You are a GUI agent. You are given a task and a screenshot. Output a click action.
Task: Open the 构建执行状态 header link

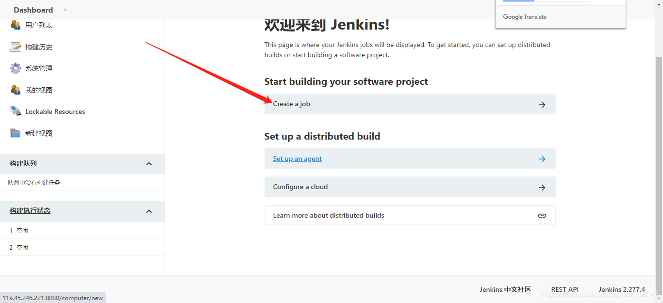30,210
